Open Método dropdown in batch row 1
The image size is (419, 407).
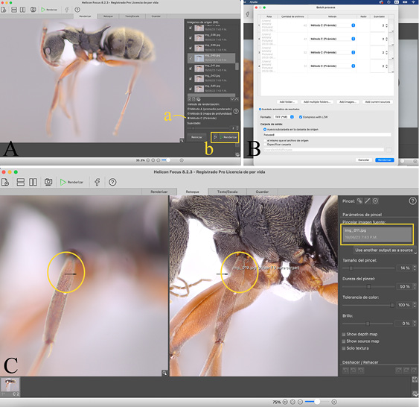tap(333, 25)
